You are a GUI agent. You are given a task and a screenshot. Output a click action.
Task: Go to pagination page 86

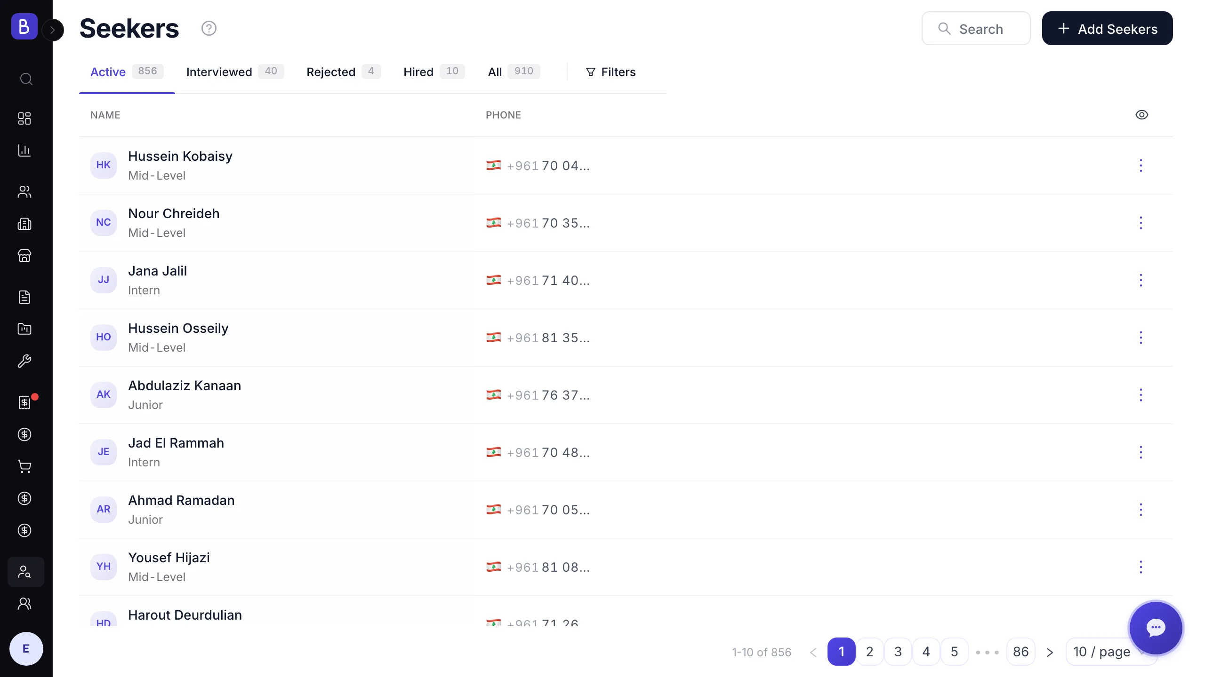coord(1020,652)
